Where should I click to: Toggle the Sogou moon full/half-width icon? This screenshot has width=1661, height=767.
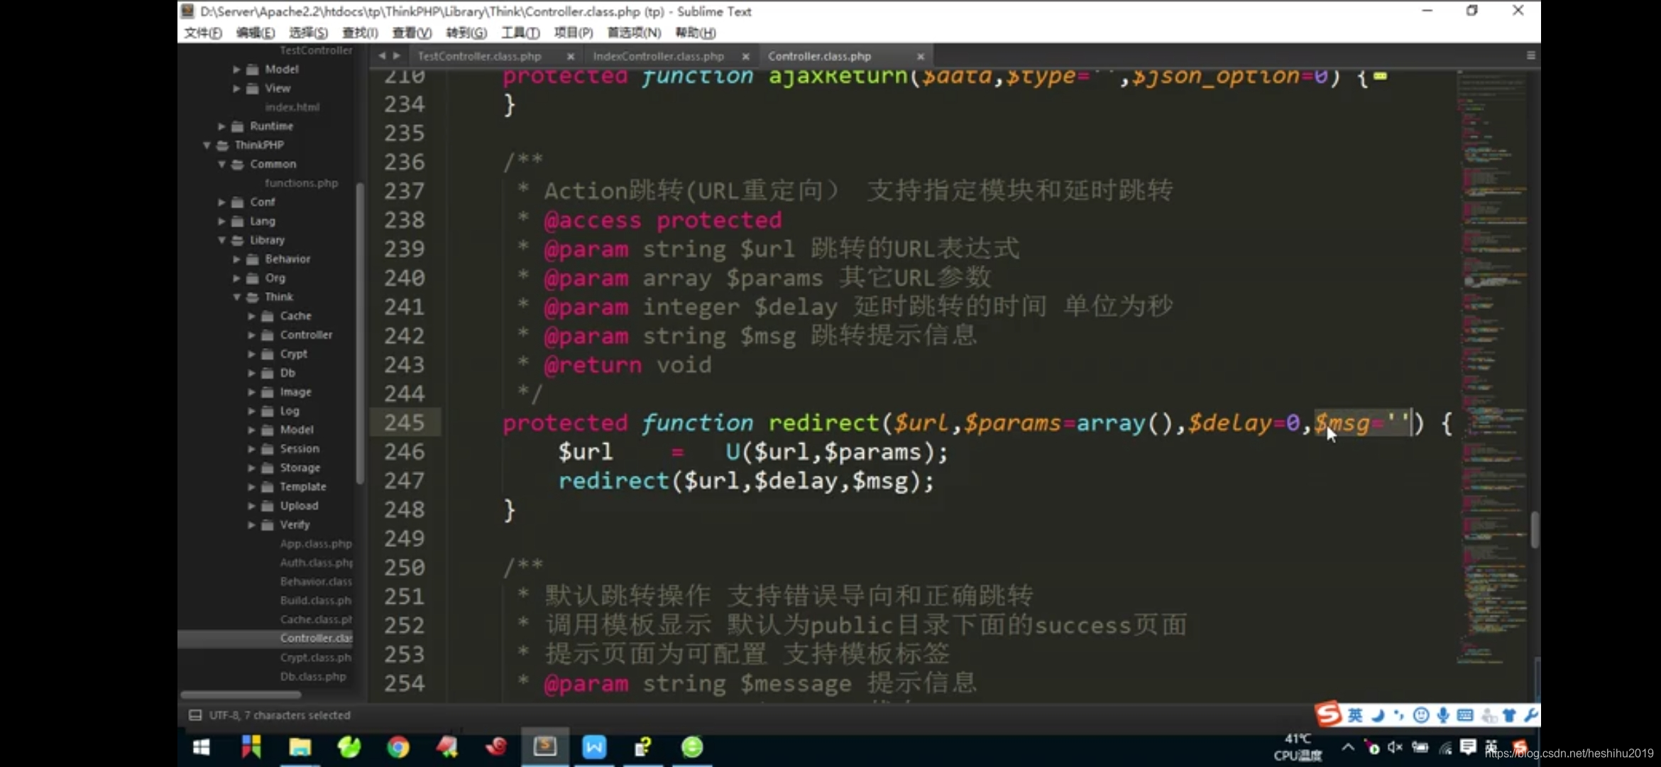click(x=1378, y=715)
